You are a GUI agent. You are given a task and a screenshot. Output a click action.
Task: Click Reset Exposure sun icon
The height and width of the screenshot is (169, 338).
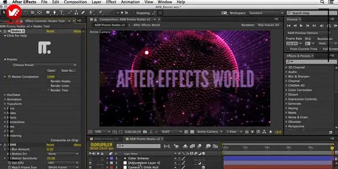pyautogui.click(x=271, y=132)
